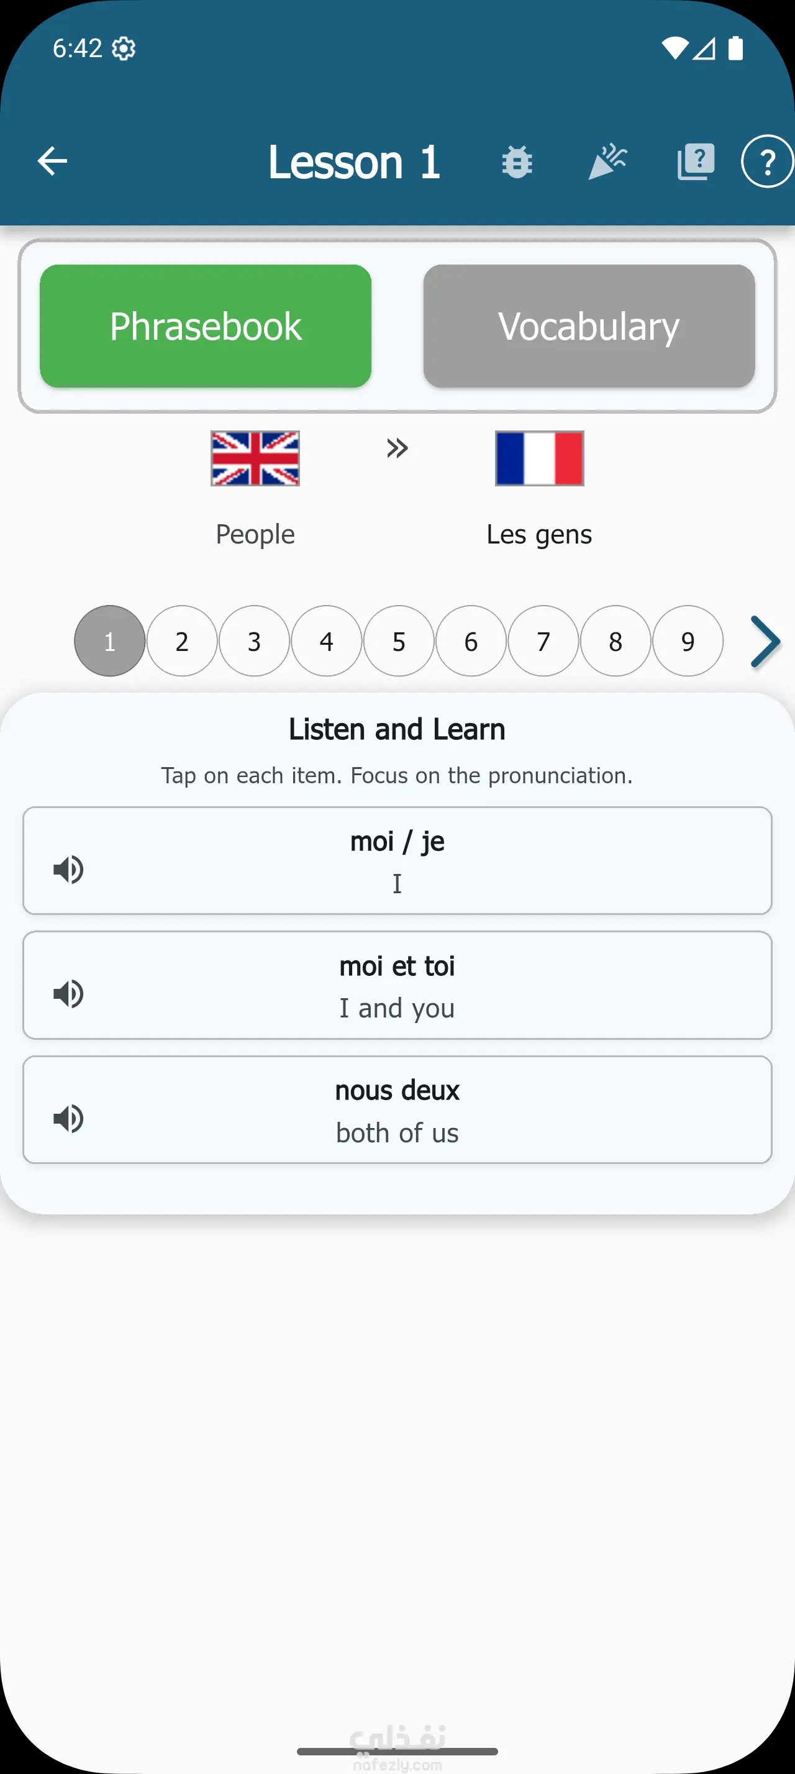This screenshot has height=1774, width=795.
Task: Jump to step 9 circle
Action: click(x=688, y=641)
